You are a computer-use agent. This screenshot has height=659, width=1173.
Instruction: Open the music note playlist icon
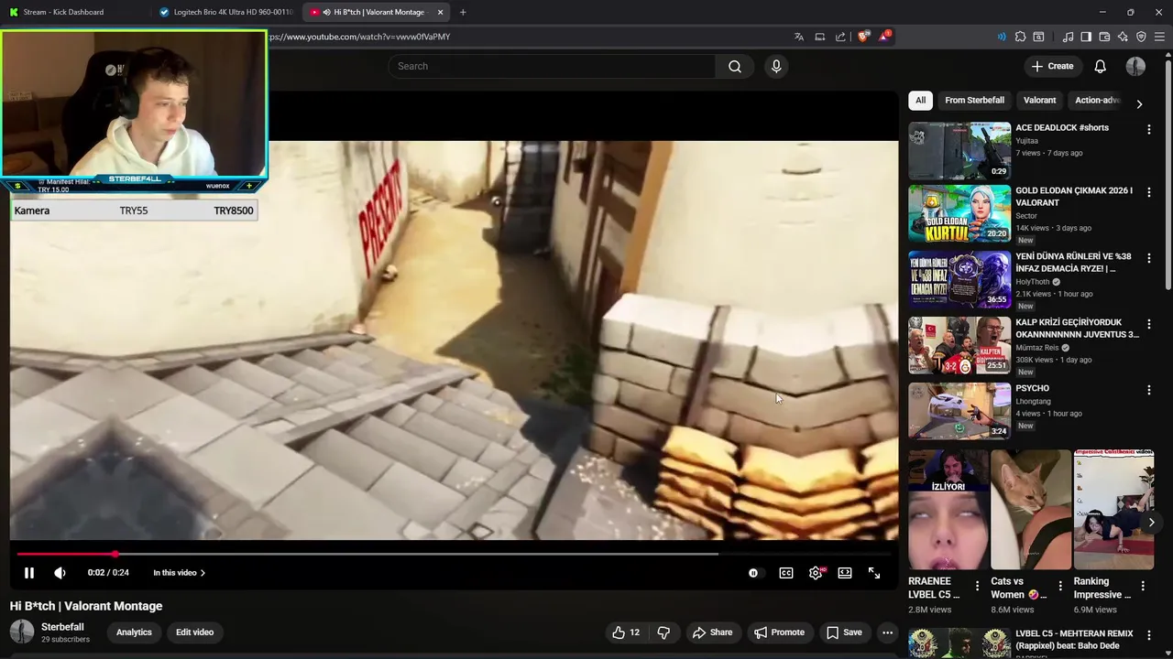click(1068, 37)
